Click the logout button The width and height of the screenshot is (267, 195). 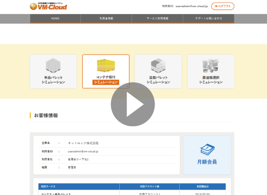223,6
